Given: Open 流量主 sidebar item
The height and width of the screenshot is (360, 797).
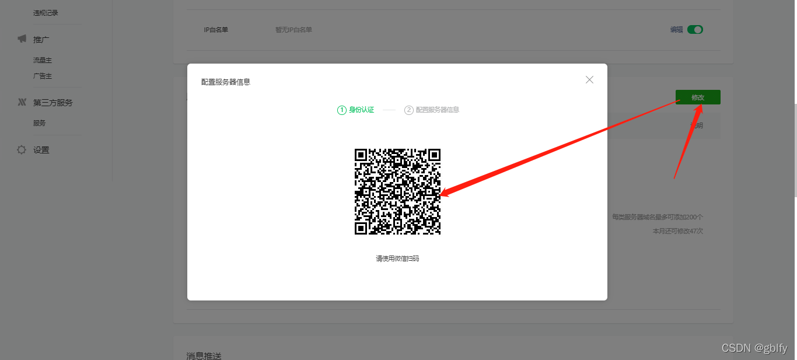Looking at the screenshot, I should pyautogui.click(x=43, y=60).
